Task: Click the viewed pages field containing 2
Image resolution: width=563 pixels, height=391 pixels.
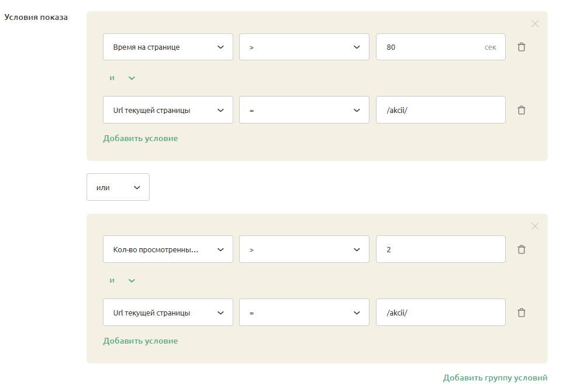Action: (440, 250)
